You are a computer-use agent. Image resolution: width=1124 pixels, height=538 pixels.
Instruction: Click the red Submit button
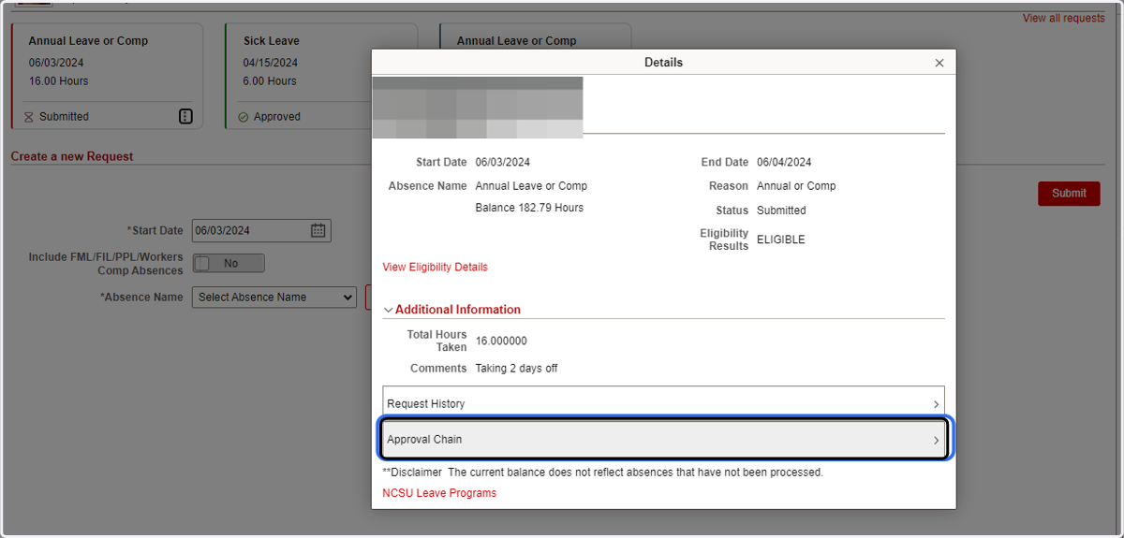(1069, 194)
